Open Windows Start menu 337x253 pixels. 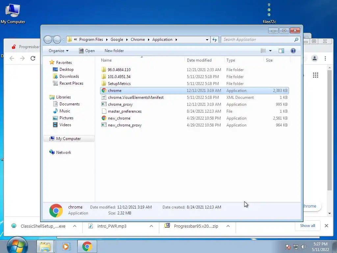click(x=17, y=246)
